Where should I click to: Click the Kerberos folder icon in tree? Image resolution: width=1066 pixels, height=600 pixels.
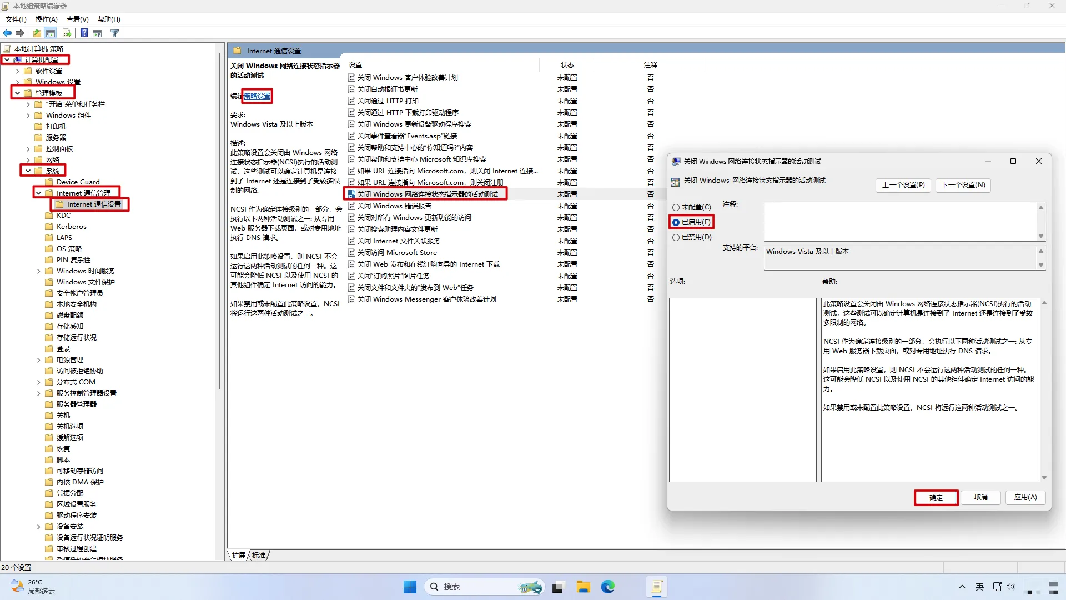pyautogui.click(x=49, y=227)
